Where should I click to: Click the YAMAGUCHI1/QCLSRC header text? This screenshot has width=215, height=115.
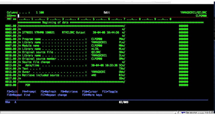[x=193, y=13]
